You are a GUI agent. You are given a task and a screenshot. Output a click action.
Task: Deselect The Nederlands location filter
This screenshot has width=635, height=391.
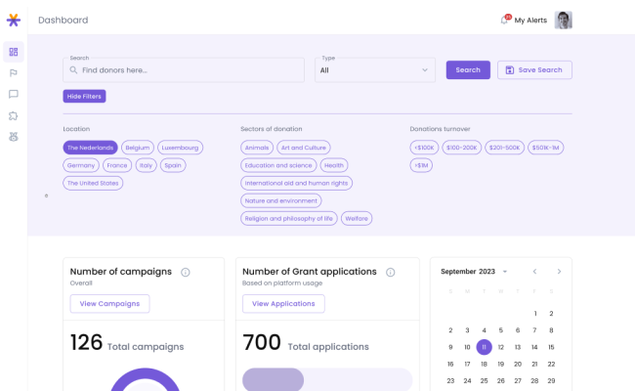[x=90, y=148]
